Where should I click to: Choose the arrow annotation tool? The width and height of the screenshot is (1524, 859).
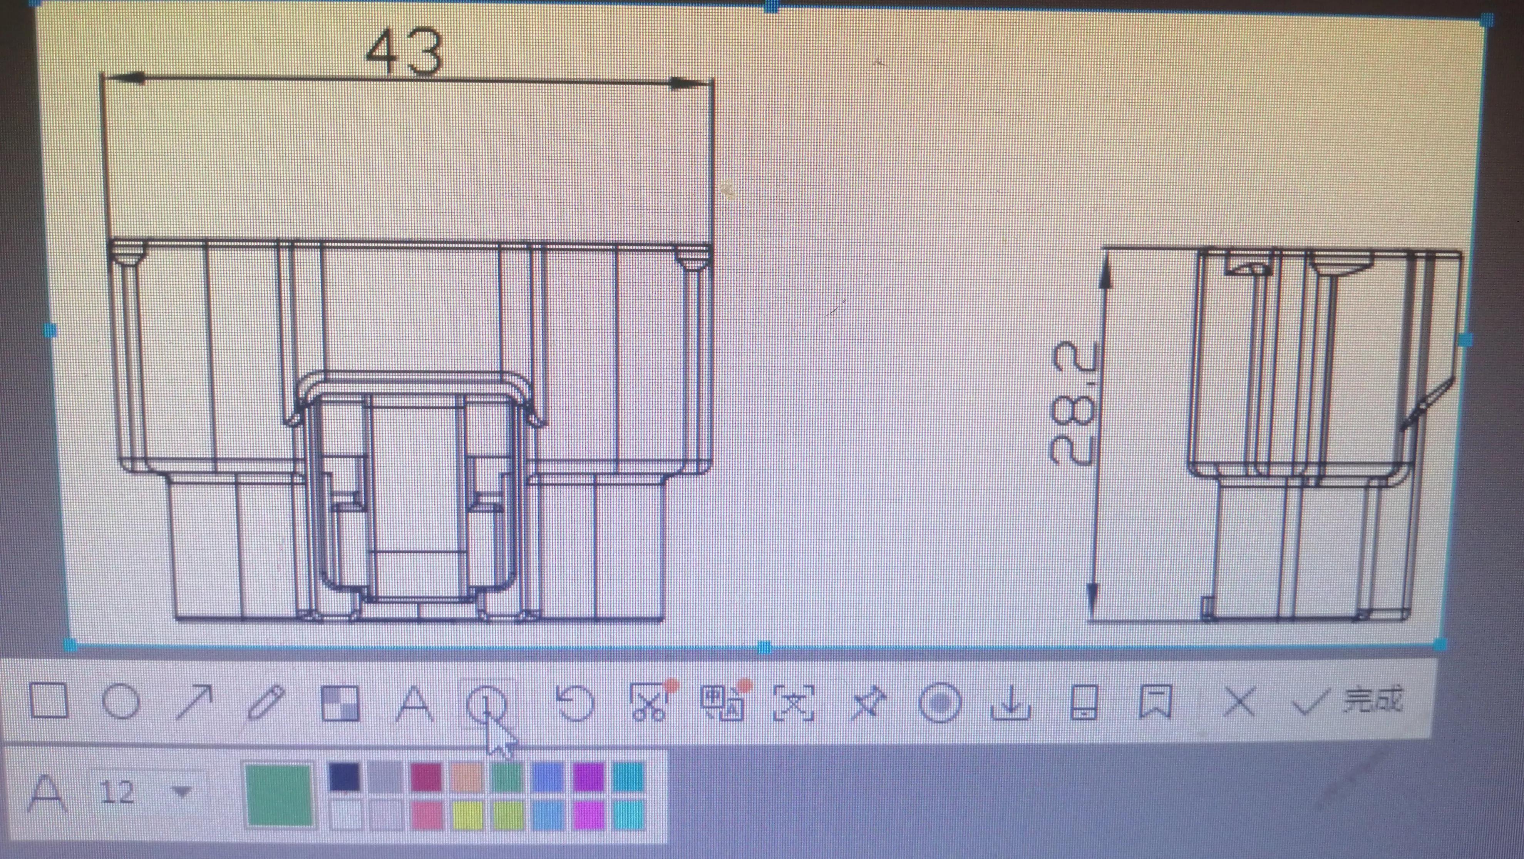(194, 702)
